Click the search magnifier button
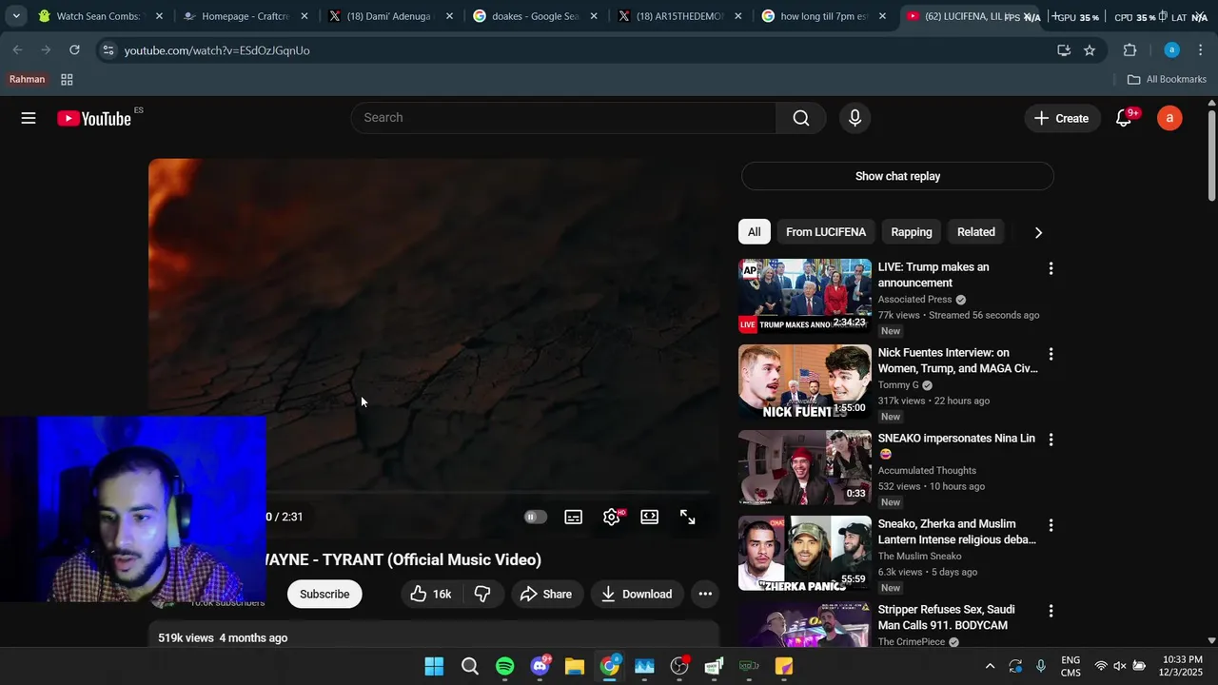Viewport: 1218px width, 685px height. [801, 118]
